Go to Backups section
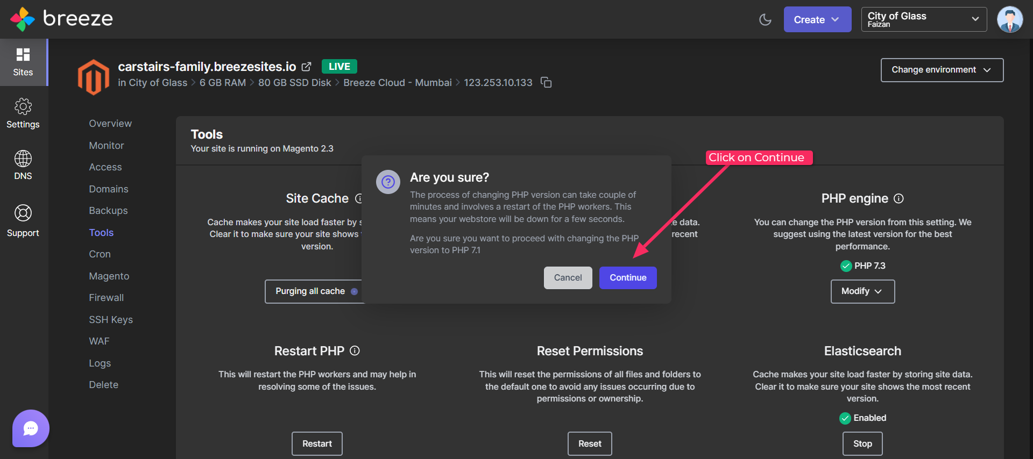 108,211
